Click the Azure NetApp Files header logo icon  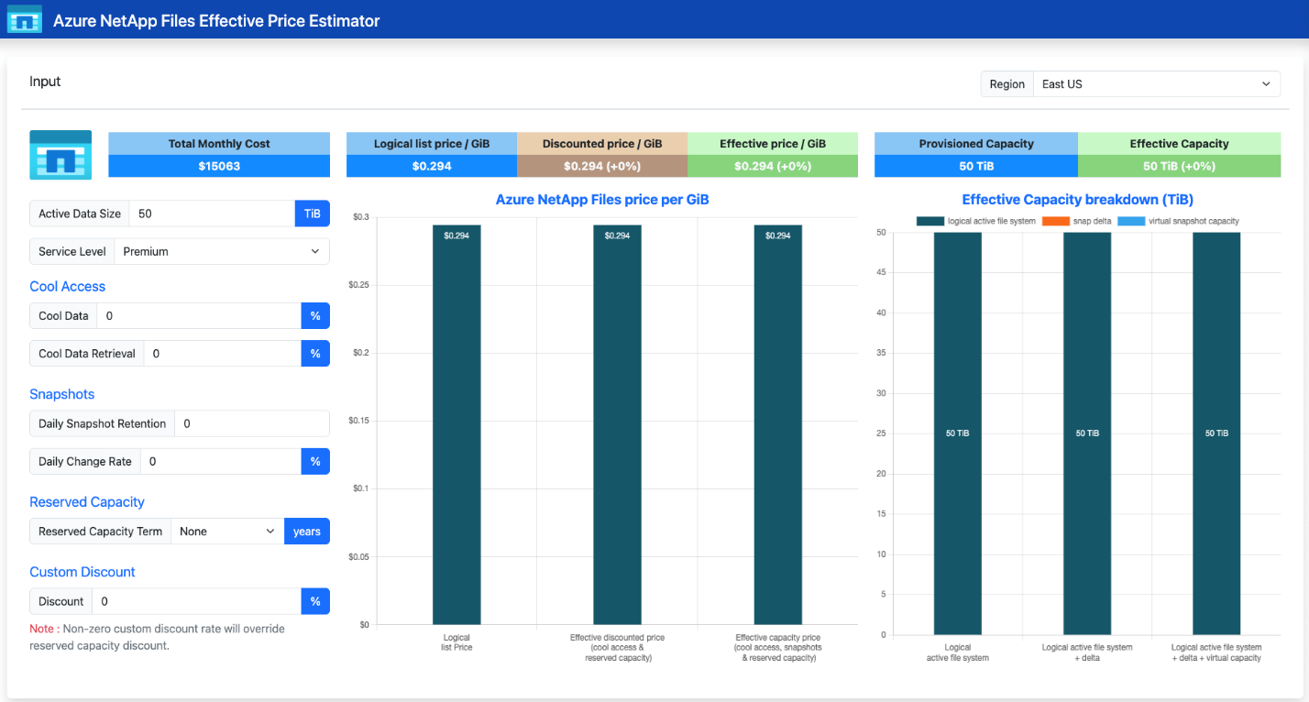25,18
